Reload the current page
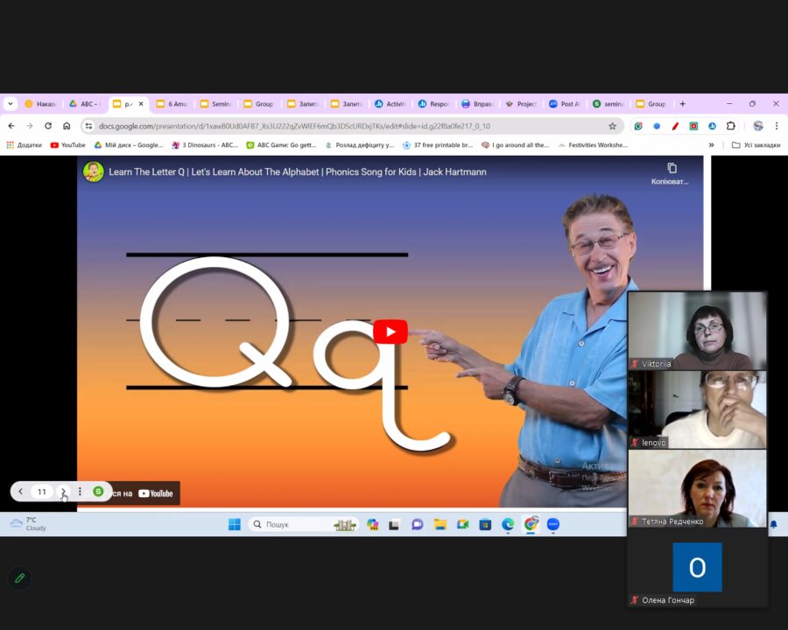This screenshot has height=630, width=788. (48, 126)
